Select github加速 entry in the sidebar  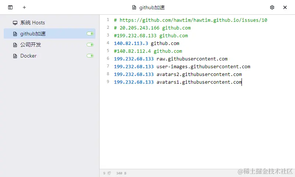[50, 34]
